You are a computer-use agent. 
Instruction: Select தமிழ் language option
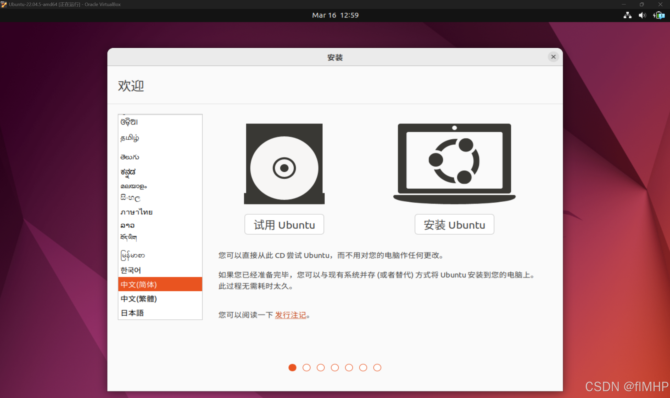click(x=130, y=138)
